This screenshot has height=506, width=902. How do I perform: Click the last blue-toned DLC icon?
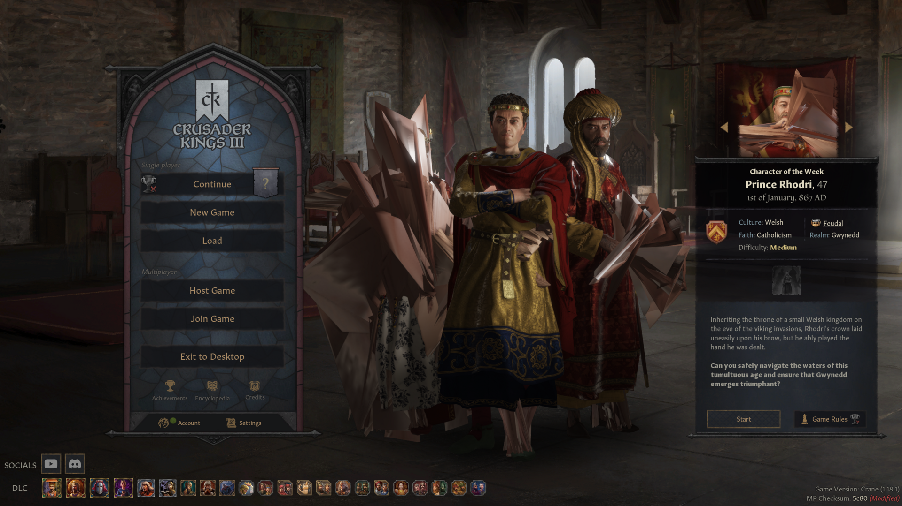click(478, 488)
